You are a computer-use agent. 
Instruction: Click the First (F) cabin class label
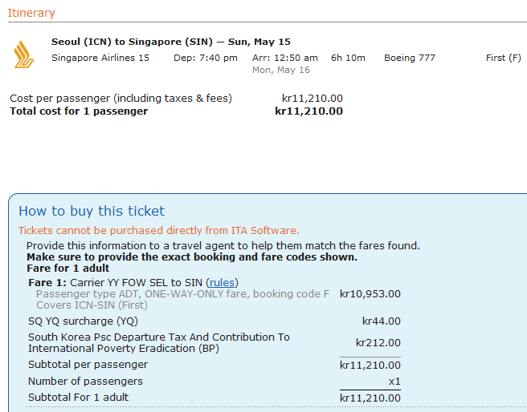coord(503,58)
